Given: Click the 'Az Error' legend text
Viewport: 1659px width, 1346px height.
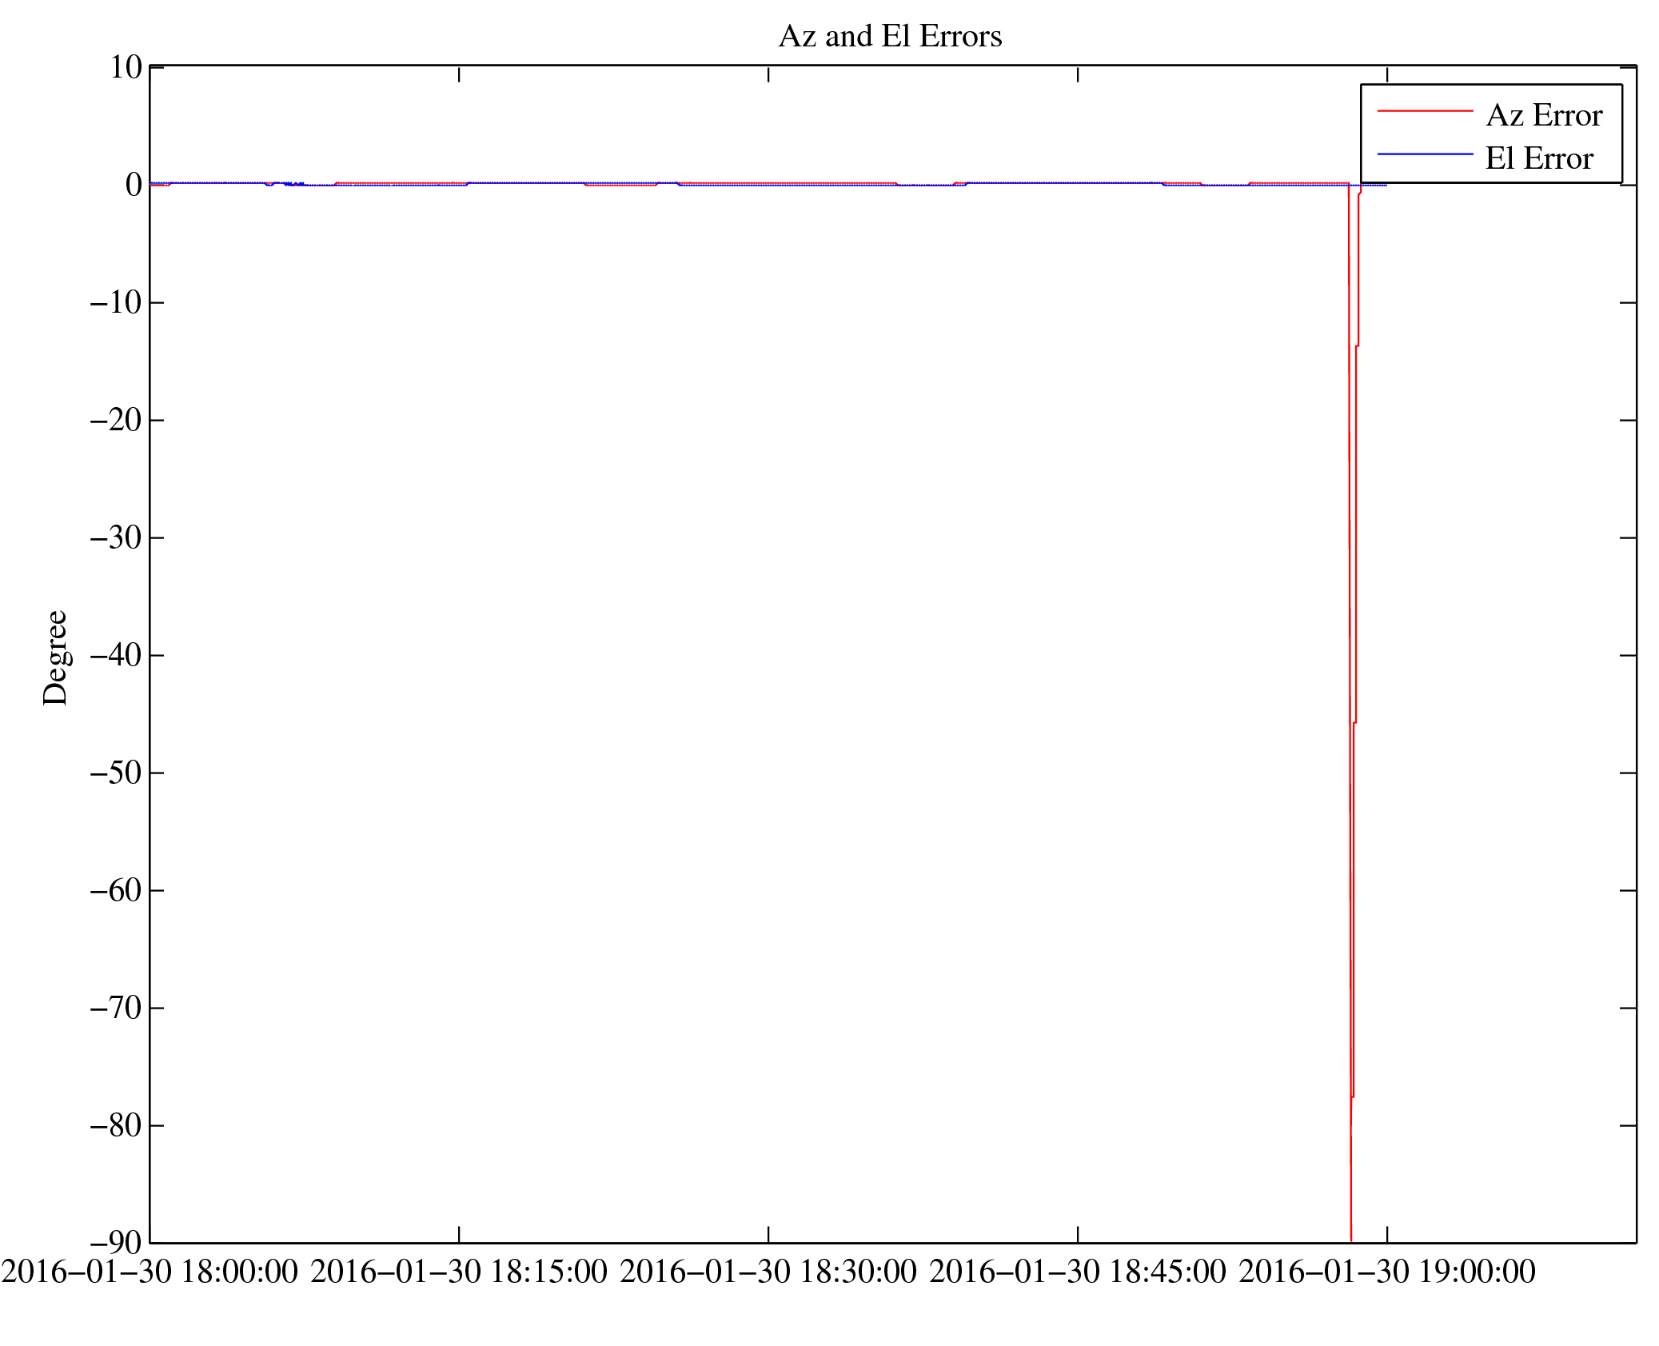Looking at the screenshot, I should click(1543, 116).
